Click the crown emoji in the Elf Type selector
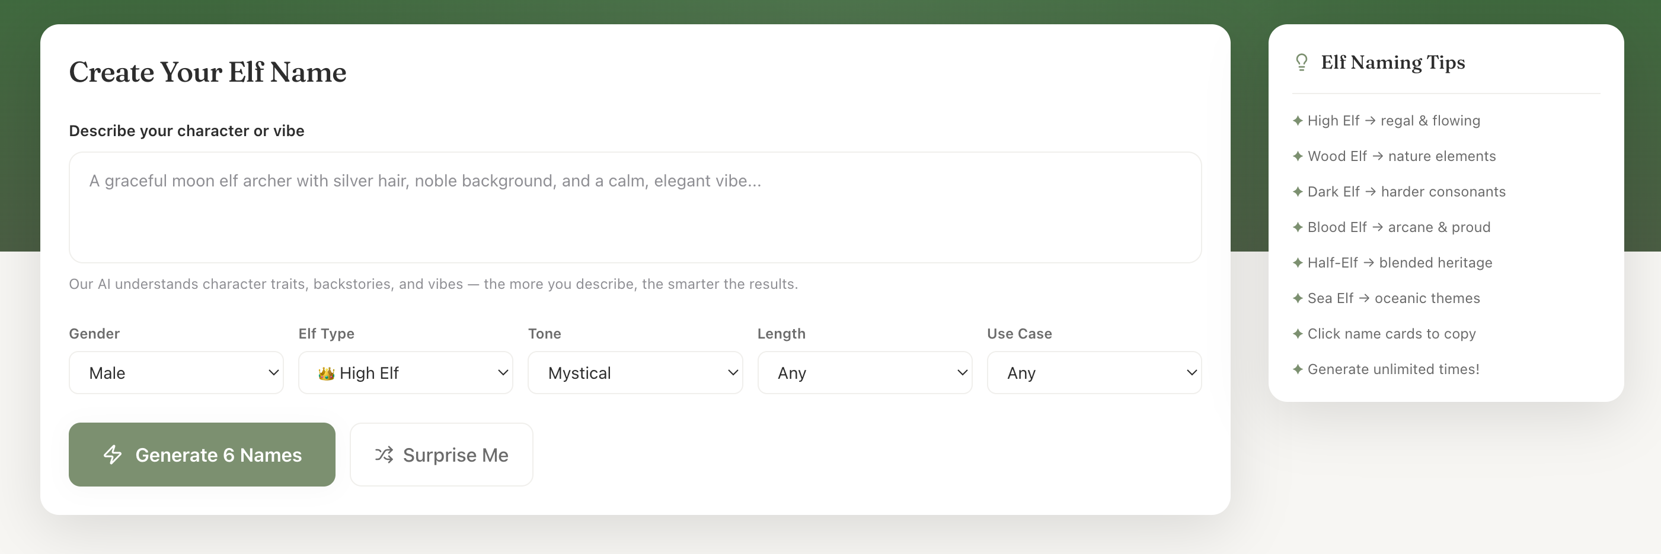Screen dimensions: 1661x554 pos(328,372)
